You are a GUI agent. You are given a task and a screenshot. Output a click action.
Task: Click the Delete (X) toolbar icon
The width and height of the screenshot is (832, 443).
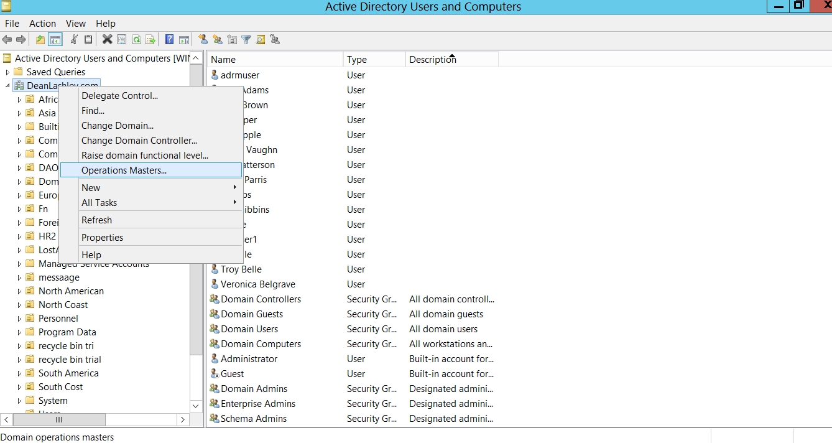click(x=107, y=40)
